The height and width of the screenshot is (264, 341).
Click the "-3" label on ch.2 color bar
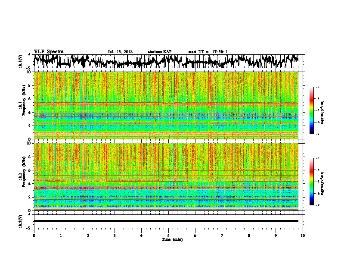(317, 158)
